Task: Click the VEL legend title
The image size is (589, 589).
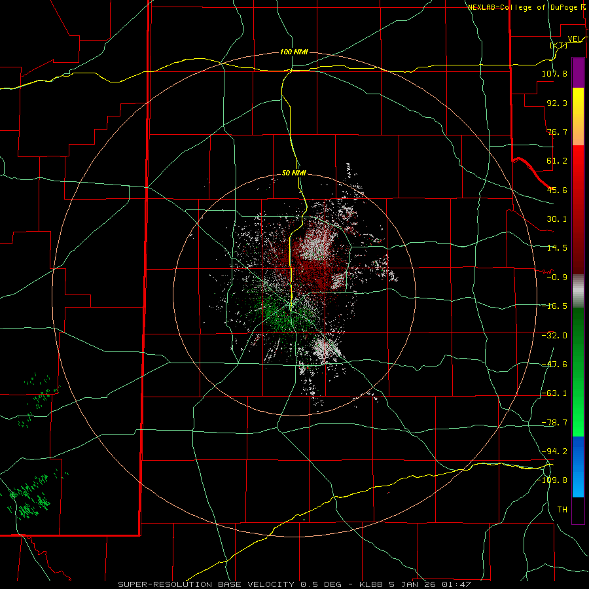Action: pyautogui.click(x=576, y=39)
